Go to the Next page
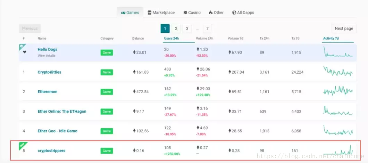 point(344,28)
